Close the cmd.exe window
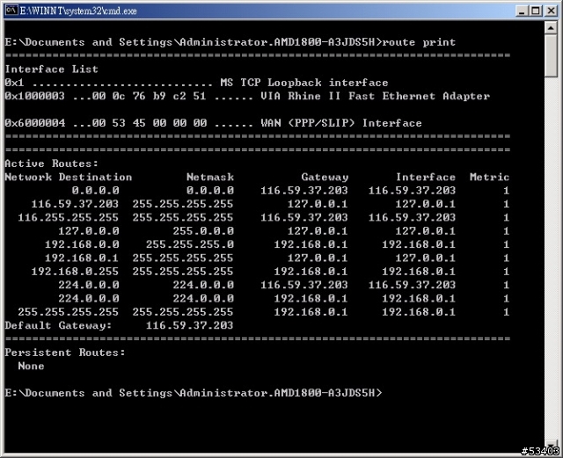 (551, 11)
